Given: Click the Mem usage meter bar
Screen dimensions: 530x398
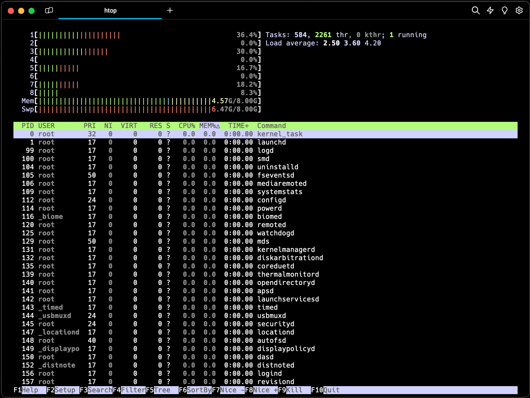Looking at the screenshot, I should 141,101.
